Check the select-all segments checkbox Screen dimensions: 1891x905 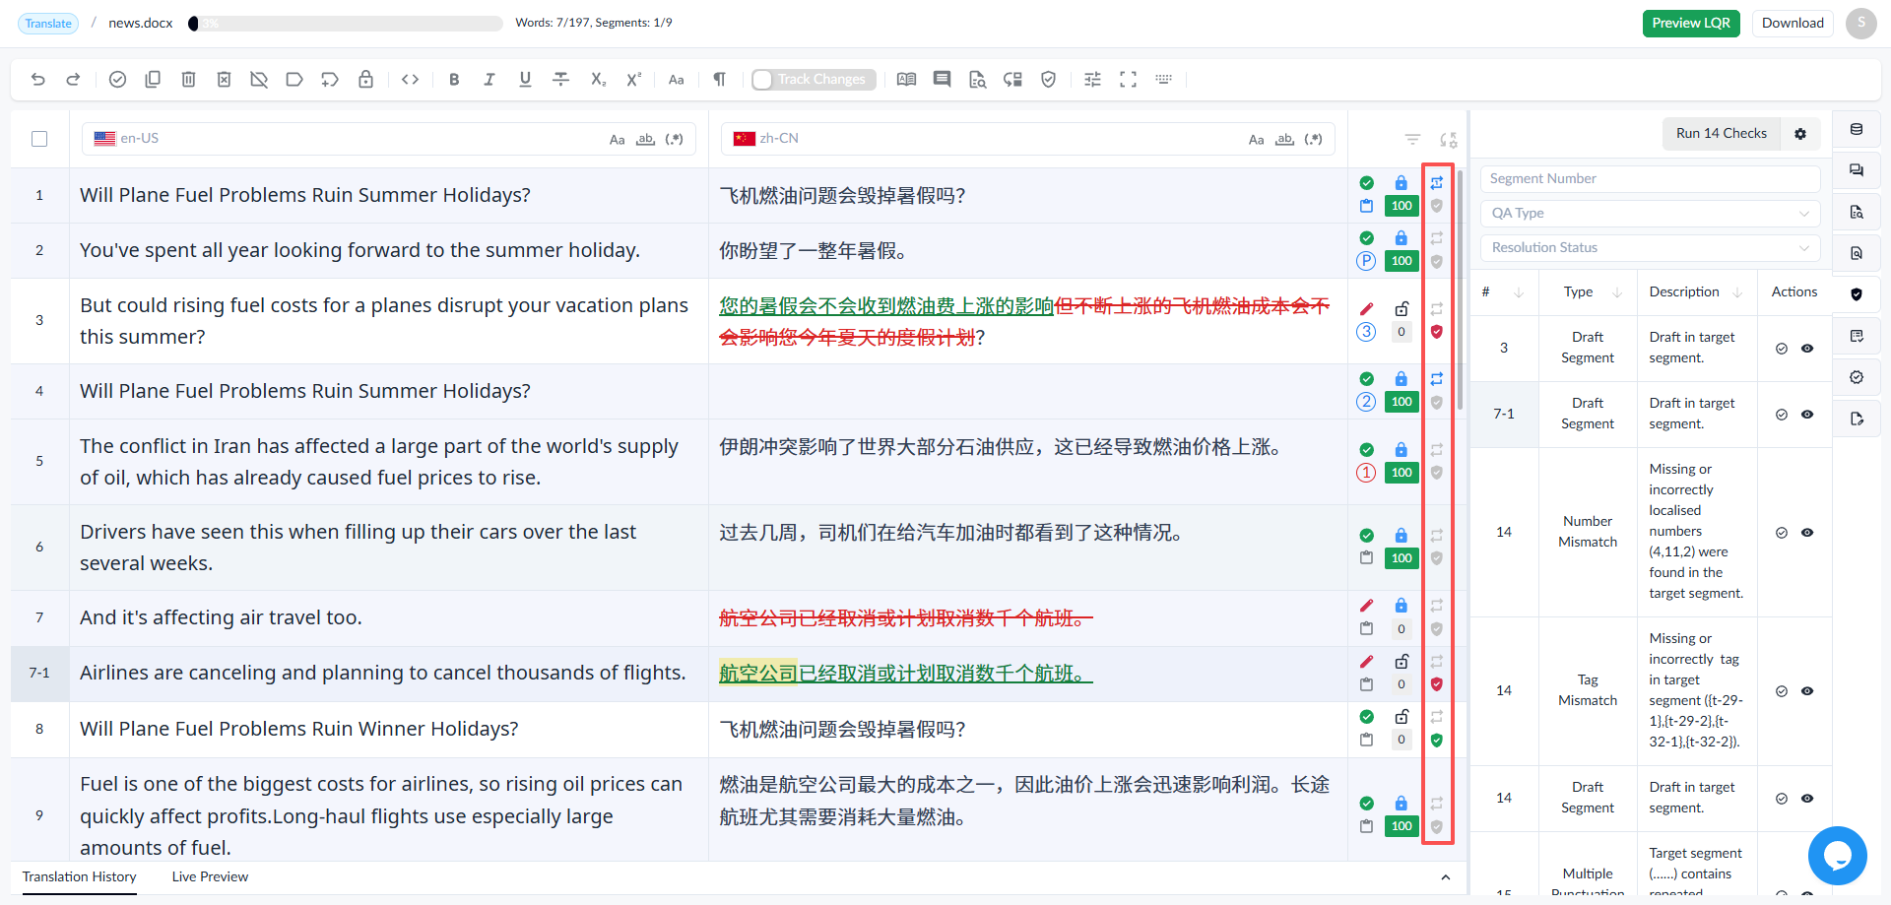click(x=39, y=139)
